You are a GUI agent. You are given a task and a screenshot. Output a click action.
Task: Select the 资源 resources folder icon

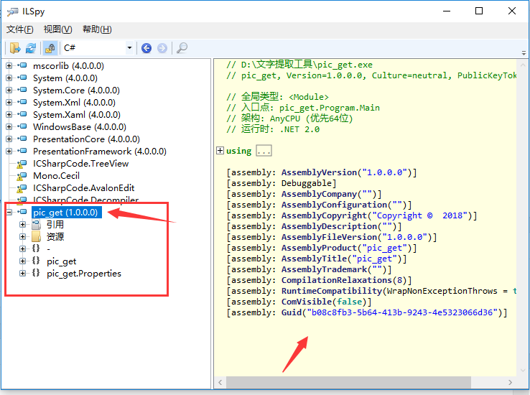tap(36, 237)
